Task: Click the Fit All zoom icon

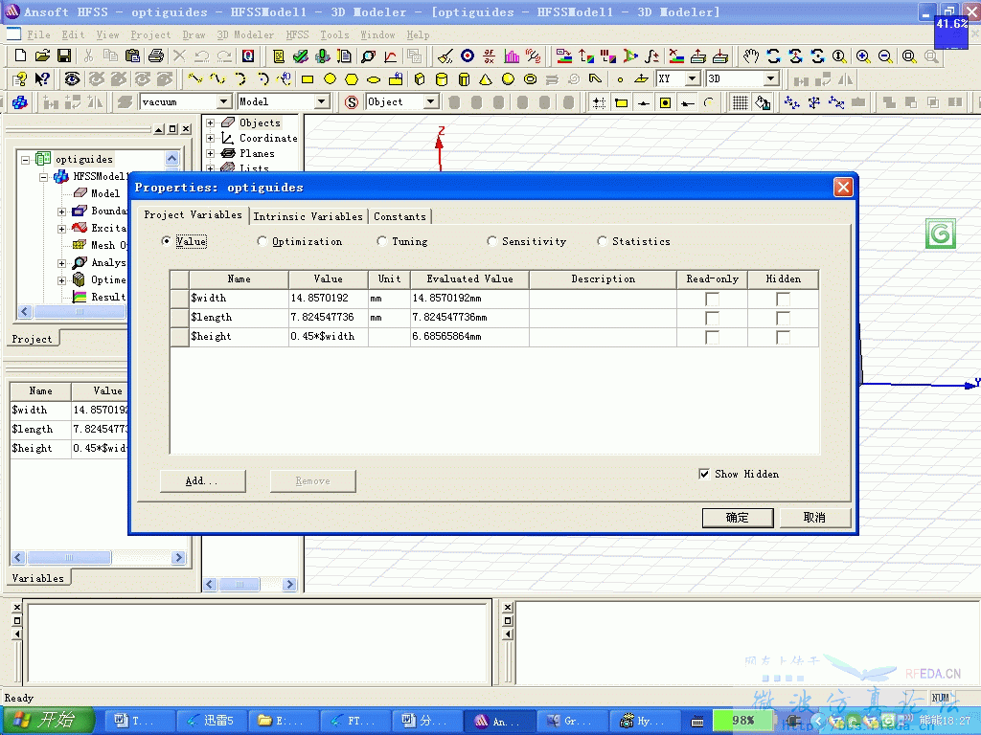Action: [x=909, y=56]
